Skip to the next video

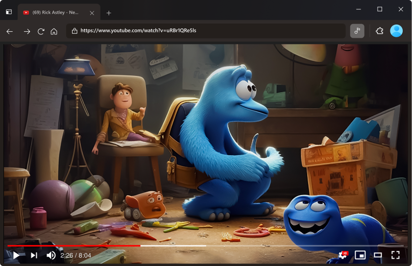[x=34, y=255]
